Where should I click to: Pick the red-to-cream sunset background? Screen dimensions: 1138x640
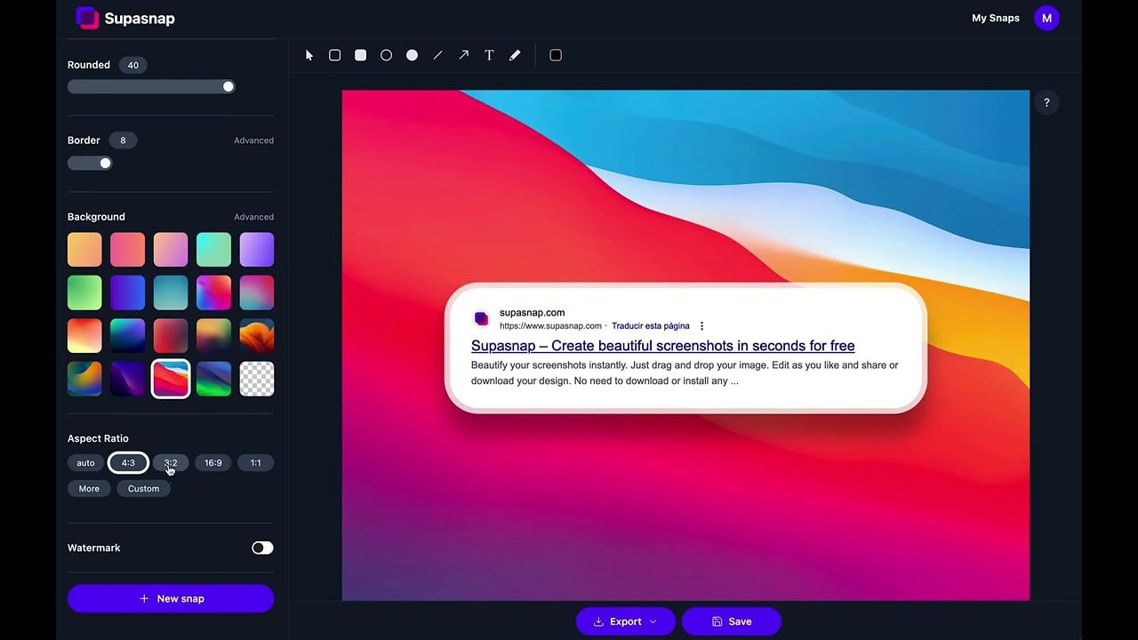[x=84, y=336]
